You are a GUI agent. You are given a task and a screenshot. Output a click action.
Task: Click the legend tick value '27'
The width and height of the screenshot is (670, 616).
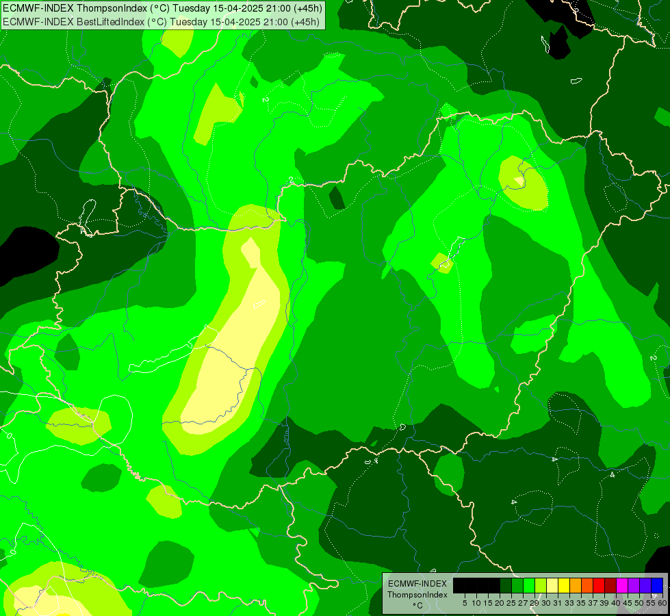coord(523,603)
